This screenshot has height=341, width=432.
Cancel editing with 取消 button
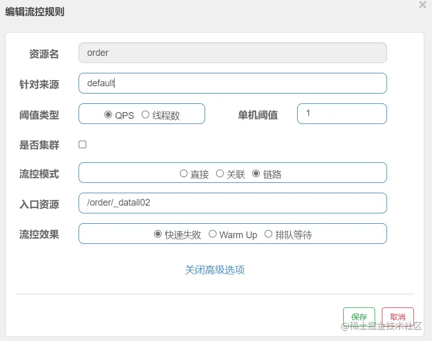[x=397, y=317]
